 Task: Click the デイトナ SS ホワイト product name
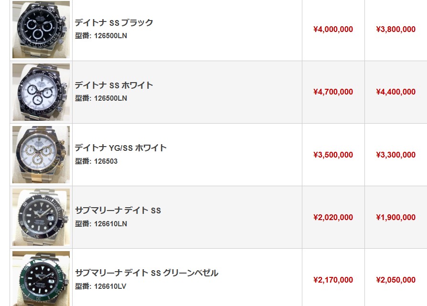(x=114, y=85)
